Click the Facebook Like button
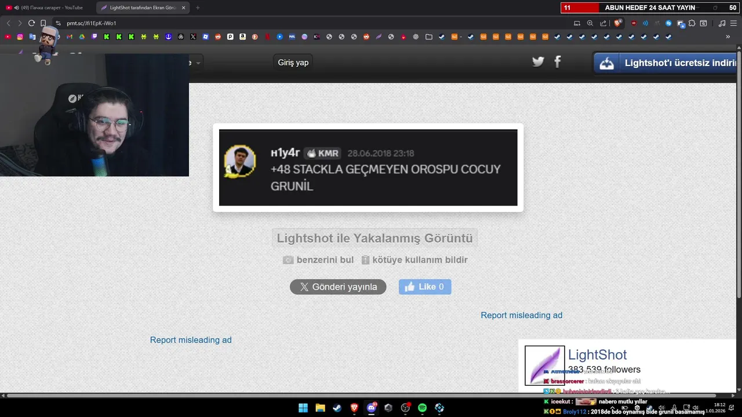The height and width of the screenshot is (417, 742). click(425, 287)
